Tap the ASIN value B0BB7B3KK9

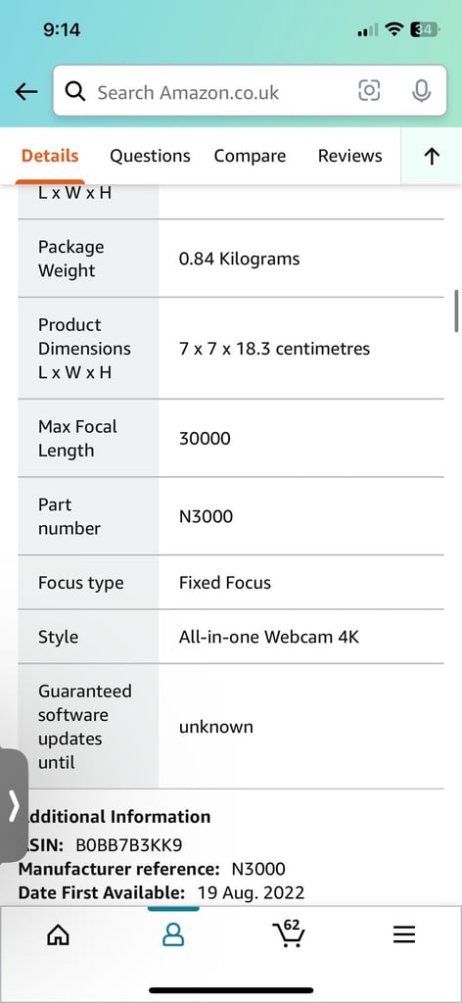pyautogui.click(x=129, y=845)
